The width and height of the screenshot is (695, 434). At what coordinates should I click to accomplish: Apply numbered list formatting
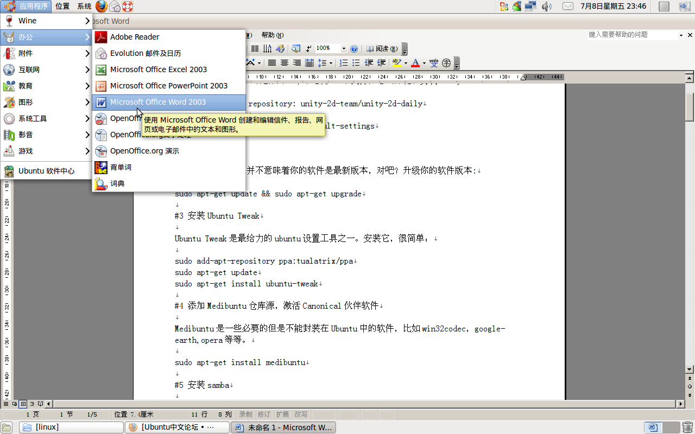coord(344,63)
